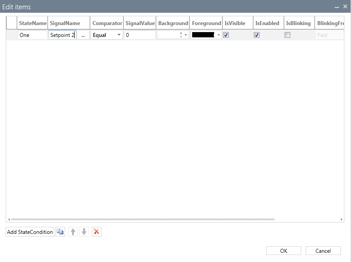Toggle the IsVisible checkbox
The height and width of the screenshot is (262, 351).
click(226, 35)
